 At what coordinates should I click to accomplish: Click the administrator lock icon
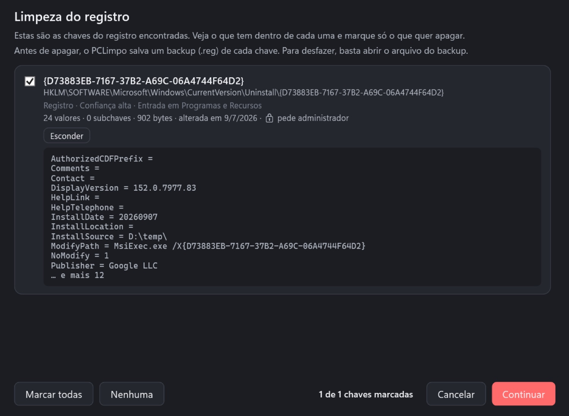(269, 118)
